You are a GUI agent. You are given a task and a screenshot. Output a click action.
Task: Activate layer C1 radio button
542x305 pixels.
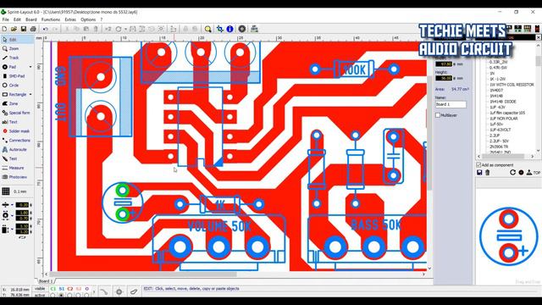53,296
